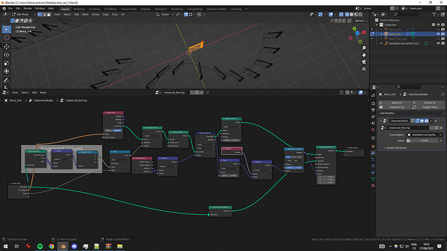Viewport: 447px width, 251px height.
Task: Click the Blender logo menu icon
Action: tap(4, 8)
